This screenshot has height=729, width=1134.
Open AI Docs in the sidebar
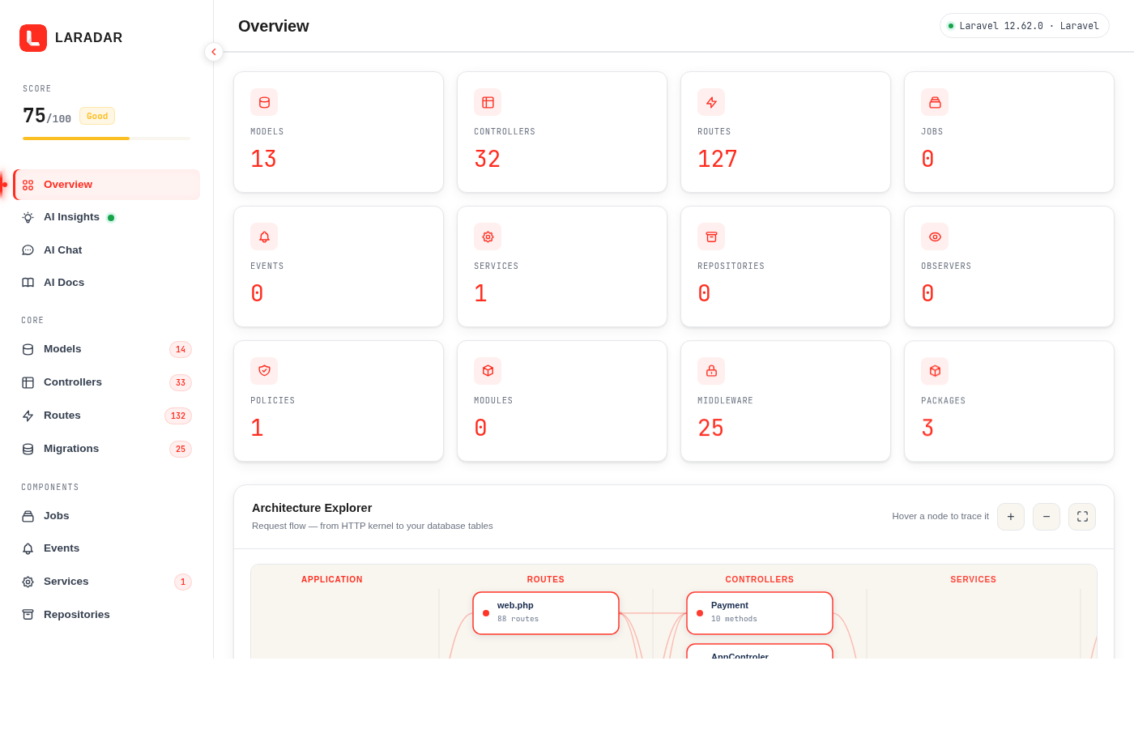coord(107,283)
